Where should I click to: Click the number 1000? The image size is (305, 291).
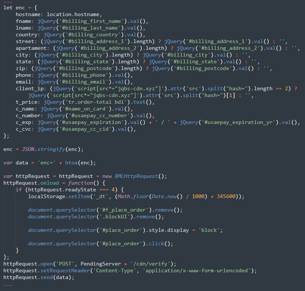[198, 197]
